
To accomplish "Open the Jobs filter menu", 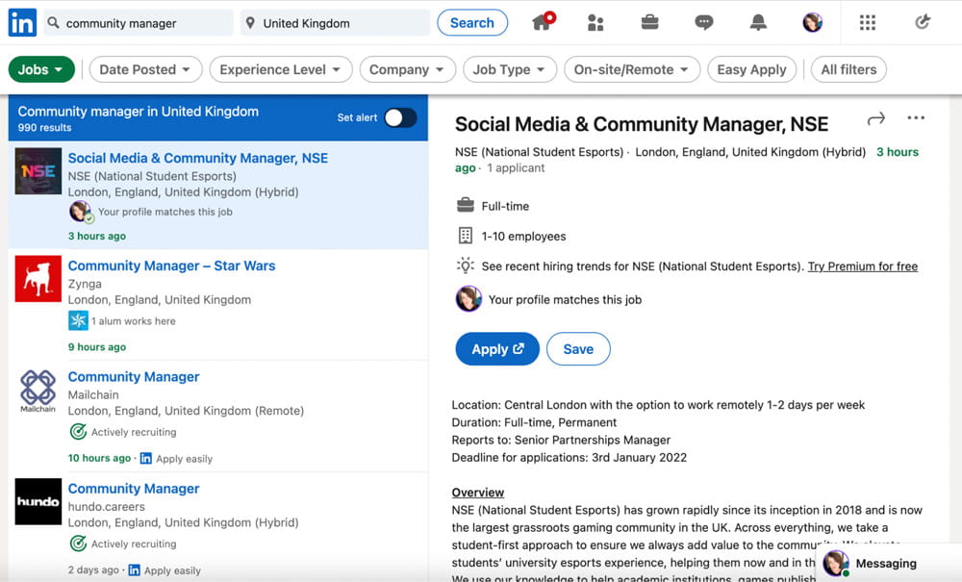I will click(41, 69).
